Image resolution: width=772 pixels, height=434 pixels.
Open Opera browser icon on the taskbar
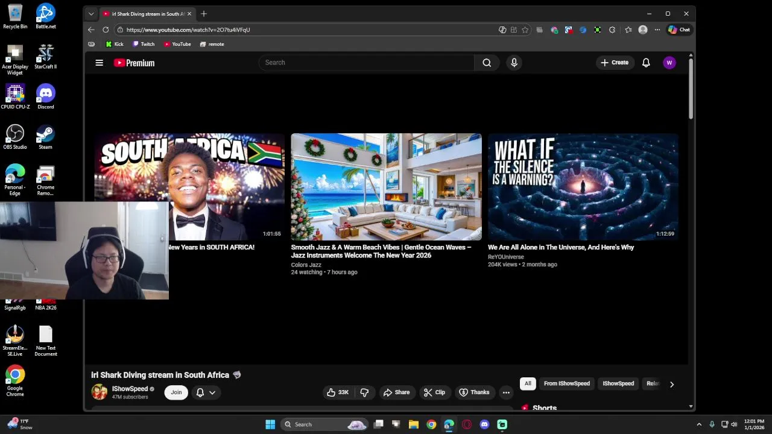click(467, 424)
